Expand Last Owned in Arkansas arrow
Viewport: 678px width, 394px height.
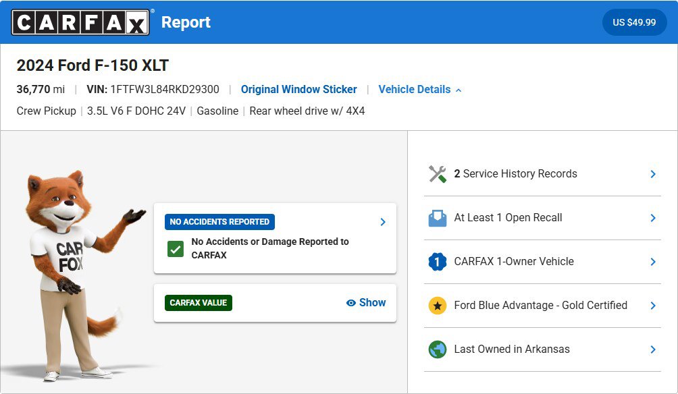pos(653,349)
